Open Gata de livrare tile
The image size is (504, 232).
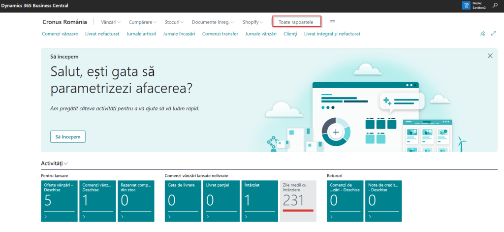click(x=183, y=201)
